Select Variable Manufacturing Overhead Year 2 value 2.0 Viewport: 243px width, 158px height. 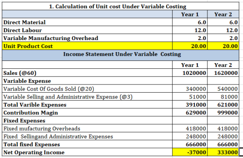point(223,38)
